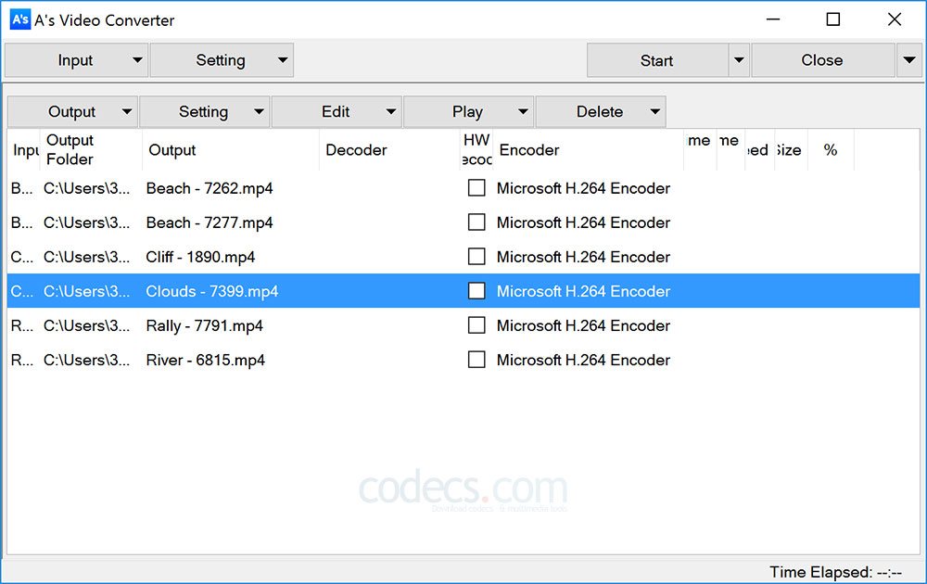Click the HW decode column header
The image size is (927, 584).
click(476, 149)
